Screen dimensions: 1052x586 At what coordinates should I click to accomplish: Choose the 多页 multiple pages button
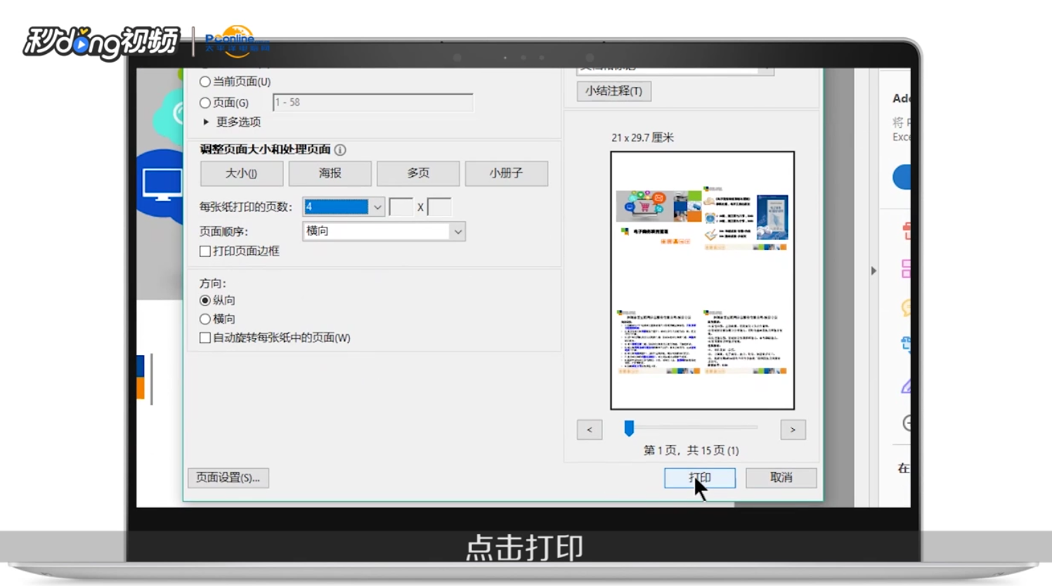418,173
